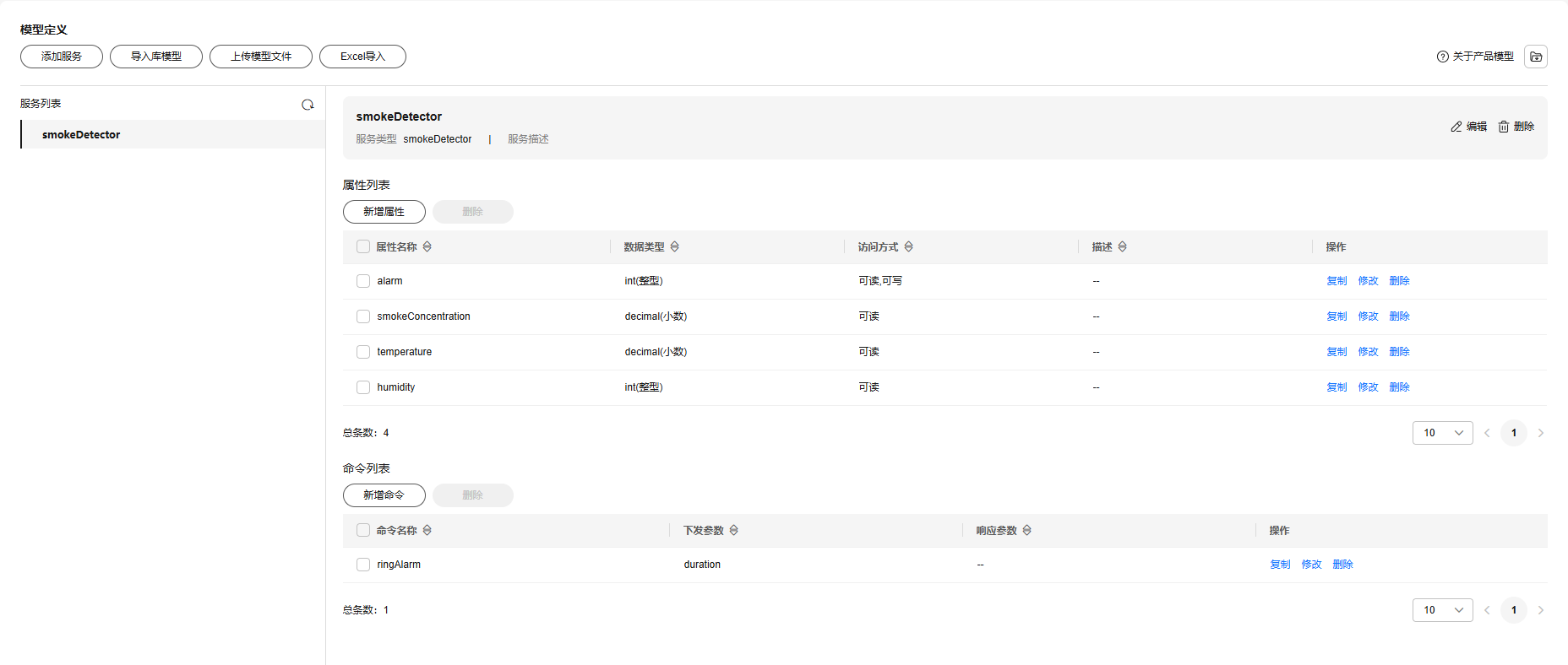Select smokeDetector in service list

pyautogui.click(x=173, y=134)
